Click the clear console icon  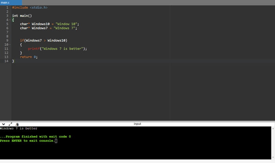pos(17,124)
